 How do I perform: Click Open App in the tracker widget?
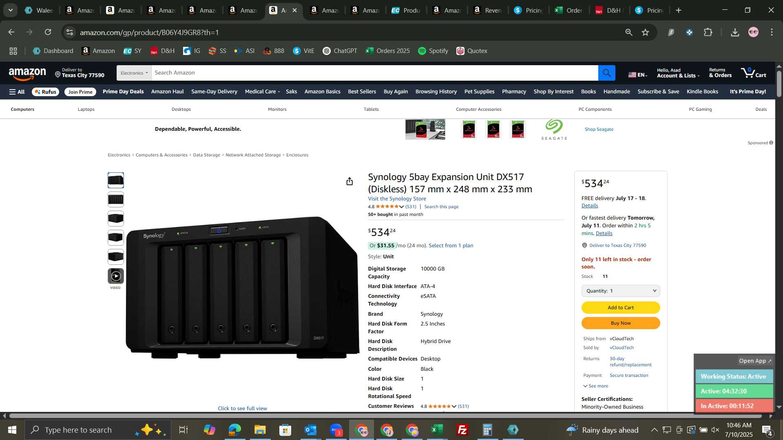pyautogui.click(x=755, y=361)
